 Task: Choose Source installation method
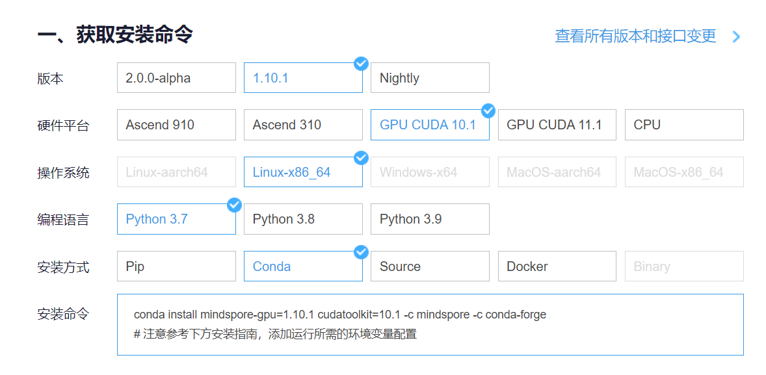pos(430,266)
